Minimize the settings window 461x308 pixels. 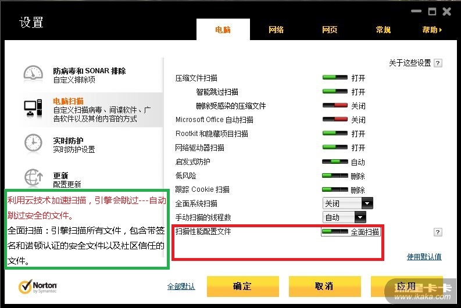point(416,11)
